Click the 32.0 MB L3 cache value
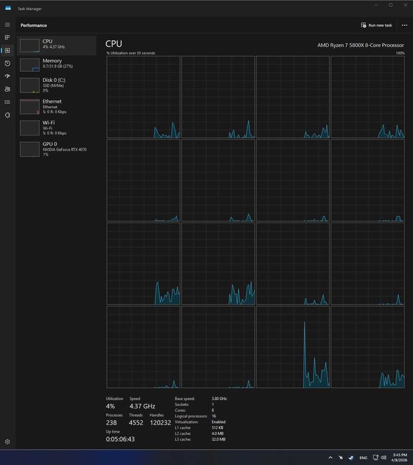This screenshot has width=413, height=465. (219, 439)
